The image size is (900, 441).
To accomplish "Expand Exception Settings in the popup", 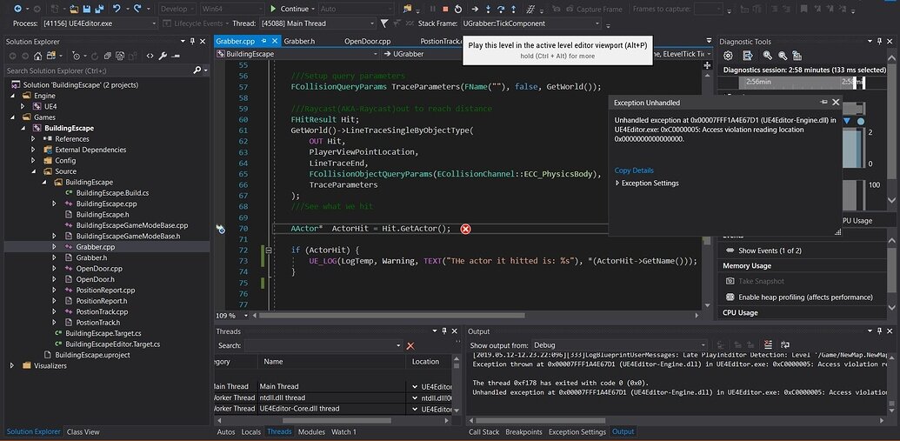I will 618,184.
